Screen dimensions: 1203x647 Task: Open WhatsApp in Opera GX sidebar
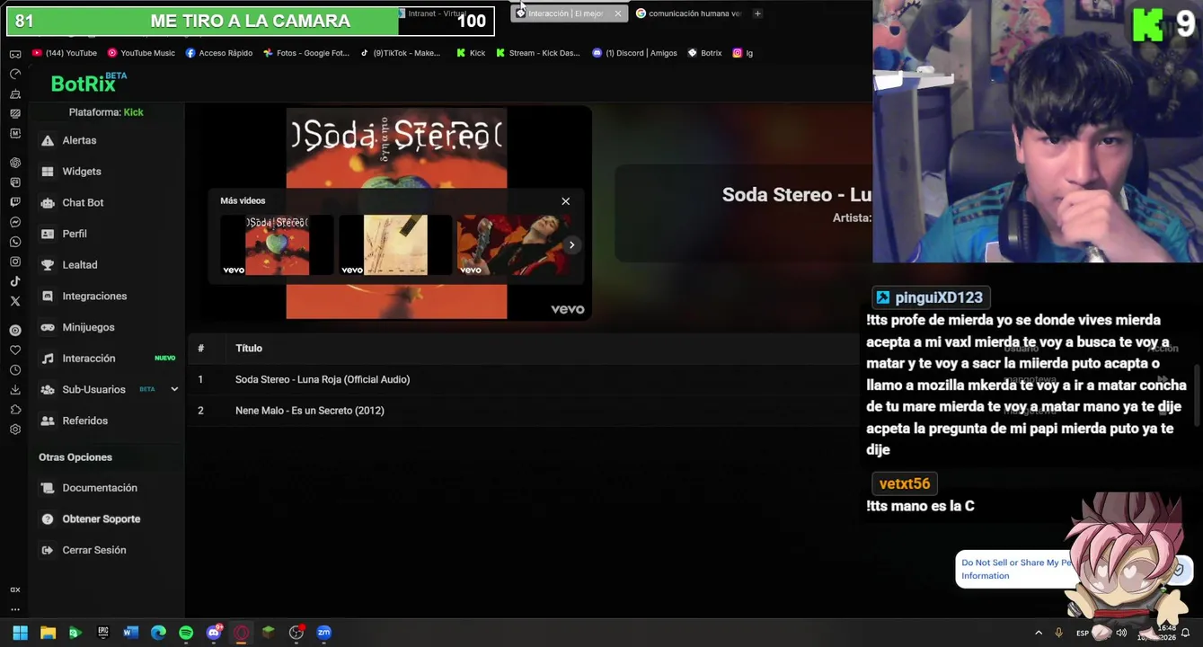click(15, 242)
